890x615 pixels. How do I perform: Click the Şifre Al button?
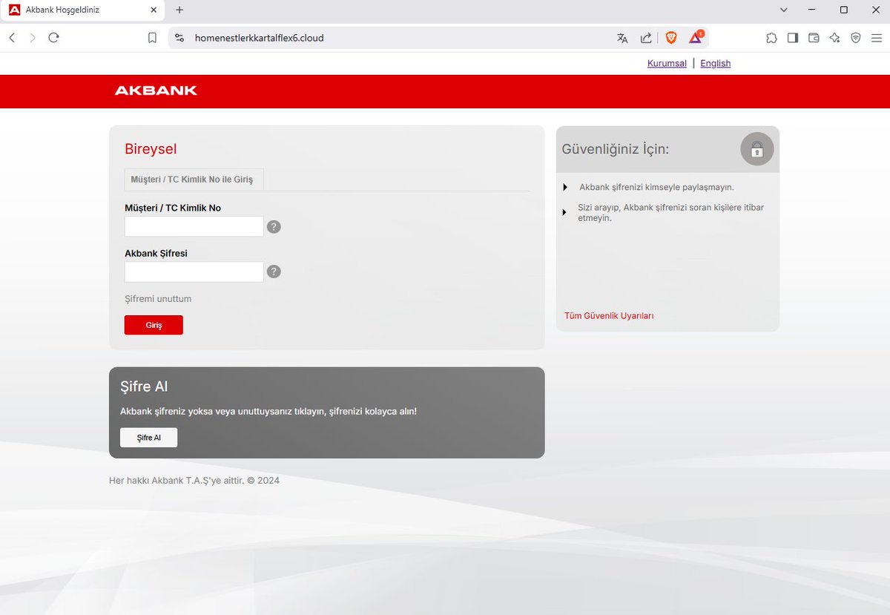pos(148,438)
